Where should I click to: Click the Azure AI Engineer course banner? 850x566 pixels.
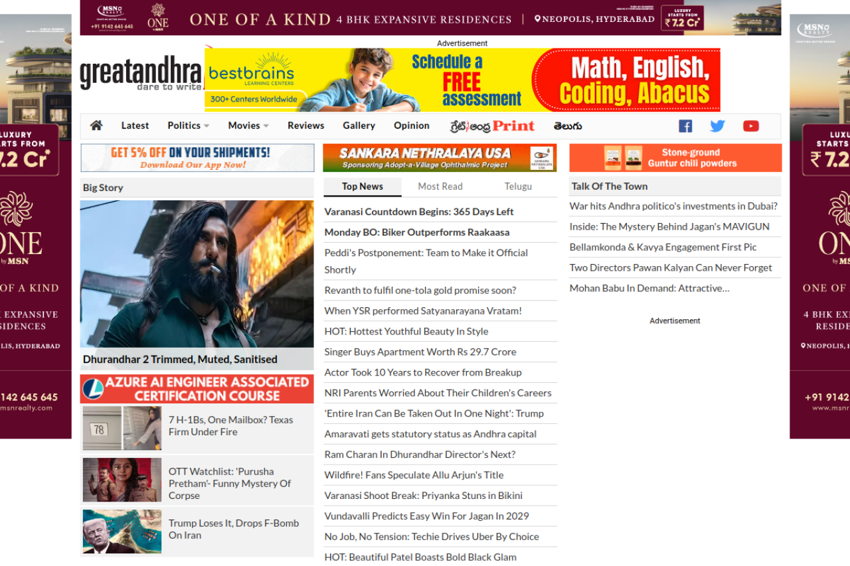197,389
